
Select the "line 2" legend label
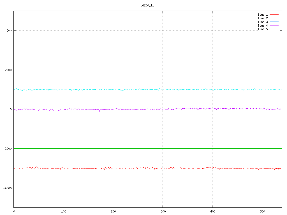click(x=263, y=18)
